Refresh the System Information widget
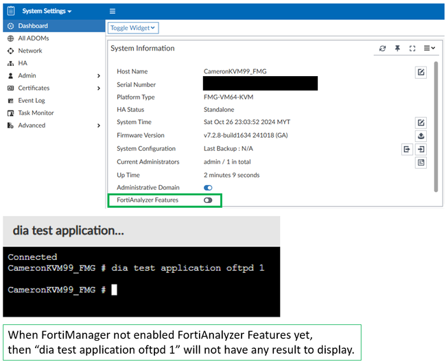 tap(383, 49)
